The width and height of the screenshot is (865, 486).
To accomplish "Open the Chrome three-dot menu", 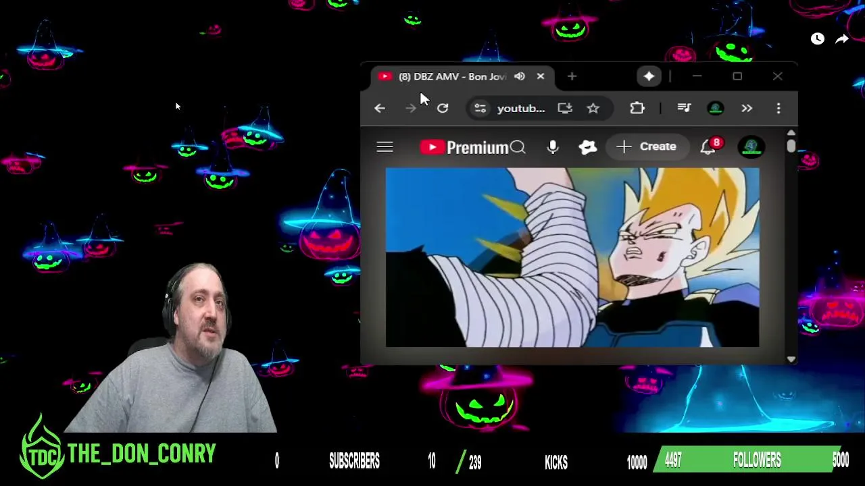I will tap(778, 108).
